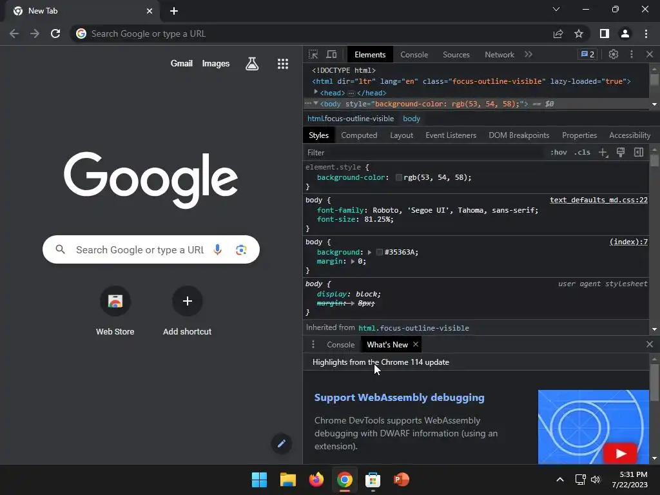Open text_defaults_md.css:22 source link
Screen dimensions: 660x495
point(599,200)
